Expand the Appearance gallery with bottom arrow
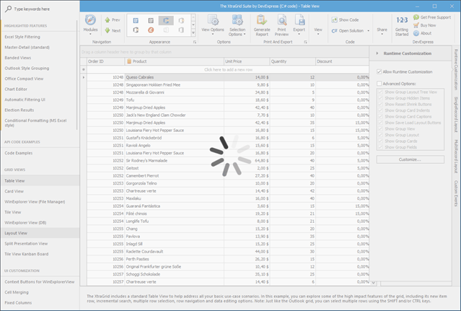Image resolution: width=461 pixels, height=311 pixels. coord(193,33)
